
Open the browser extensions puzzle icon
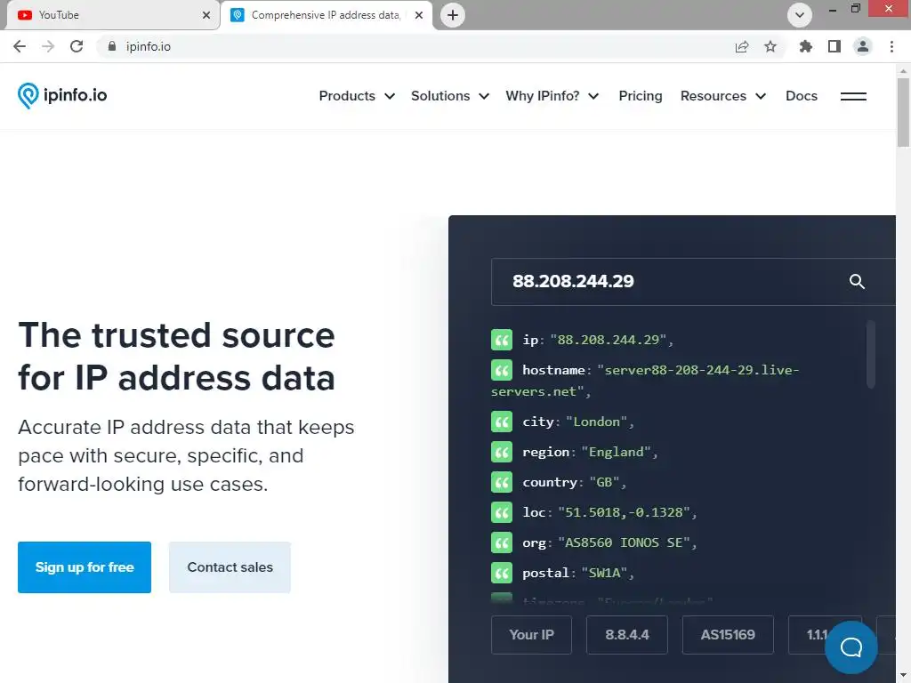click(x=806, y=46)
